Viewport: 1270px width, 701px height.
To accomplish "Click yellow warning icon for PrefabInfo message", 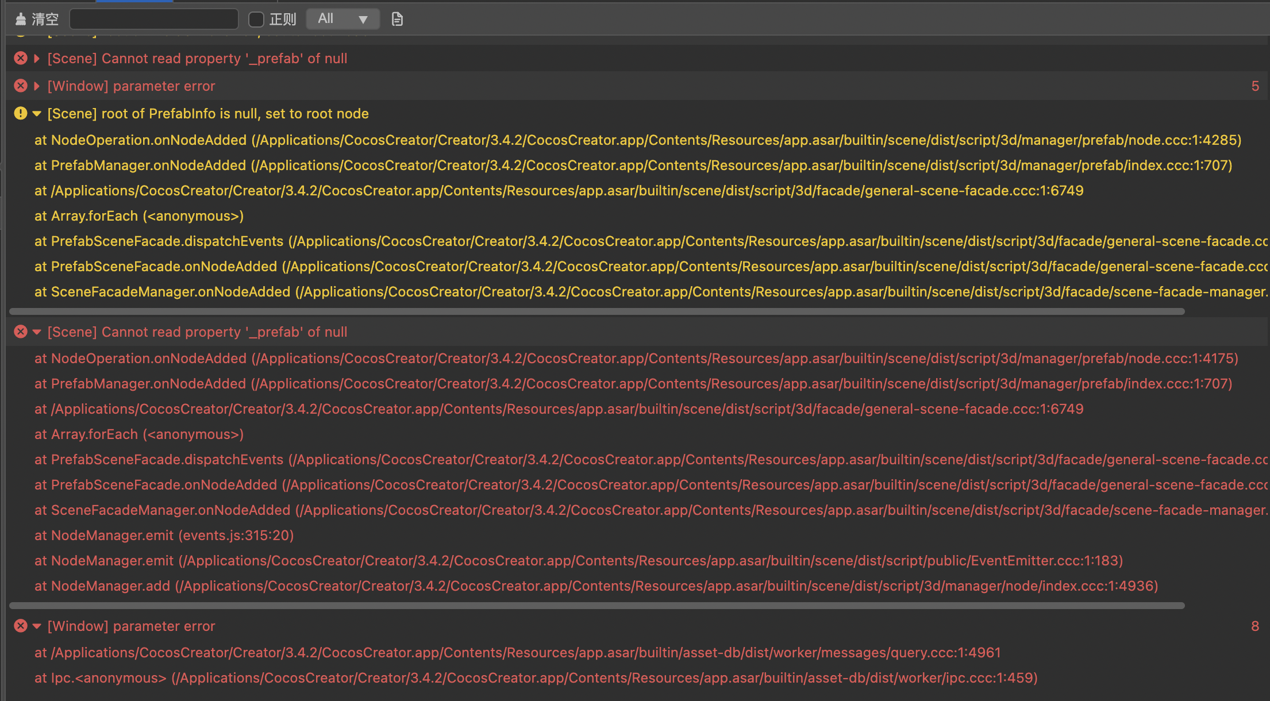I will pyautogui.click(x=21, y=114).
